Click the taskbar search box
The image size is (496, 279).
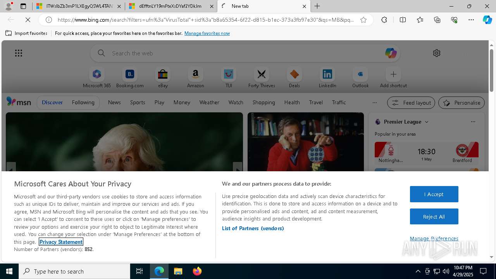pyautogui.click(x=74, y=271)
